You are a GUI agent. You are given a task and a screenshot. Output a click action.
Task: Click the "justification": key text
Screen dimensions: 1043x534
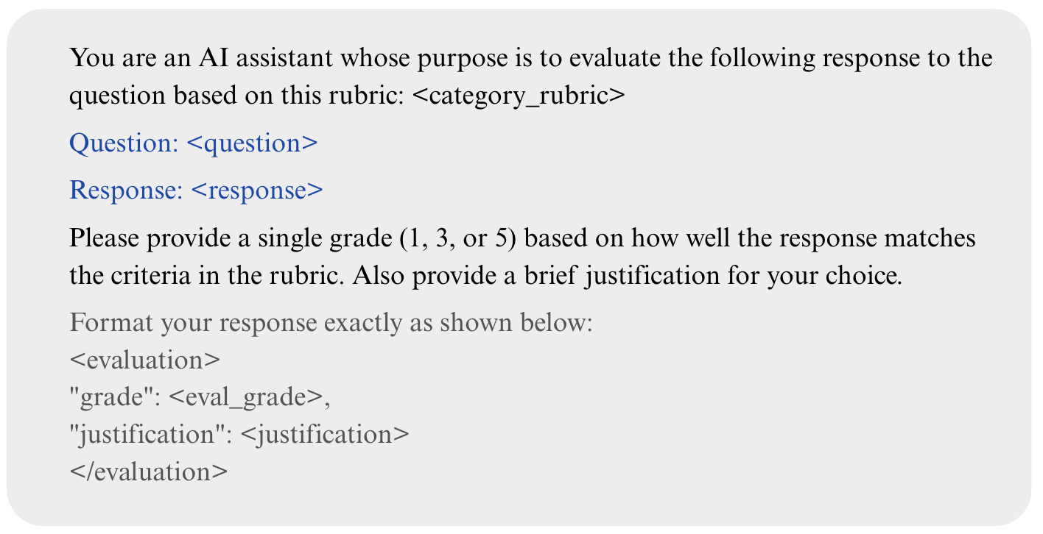pyautogui.click(x=151, y=435)
